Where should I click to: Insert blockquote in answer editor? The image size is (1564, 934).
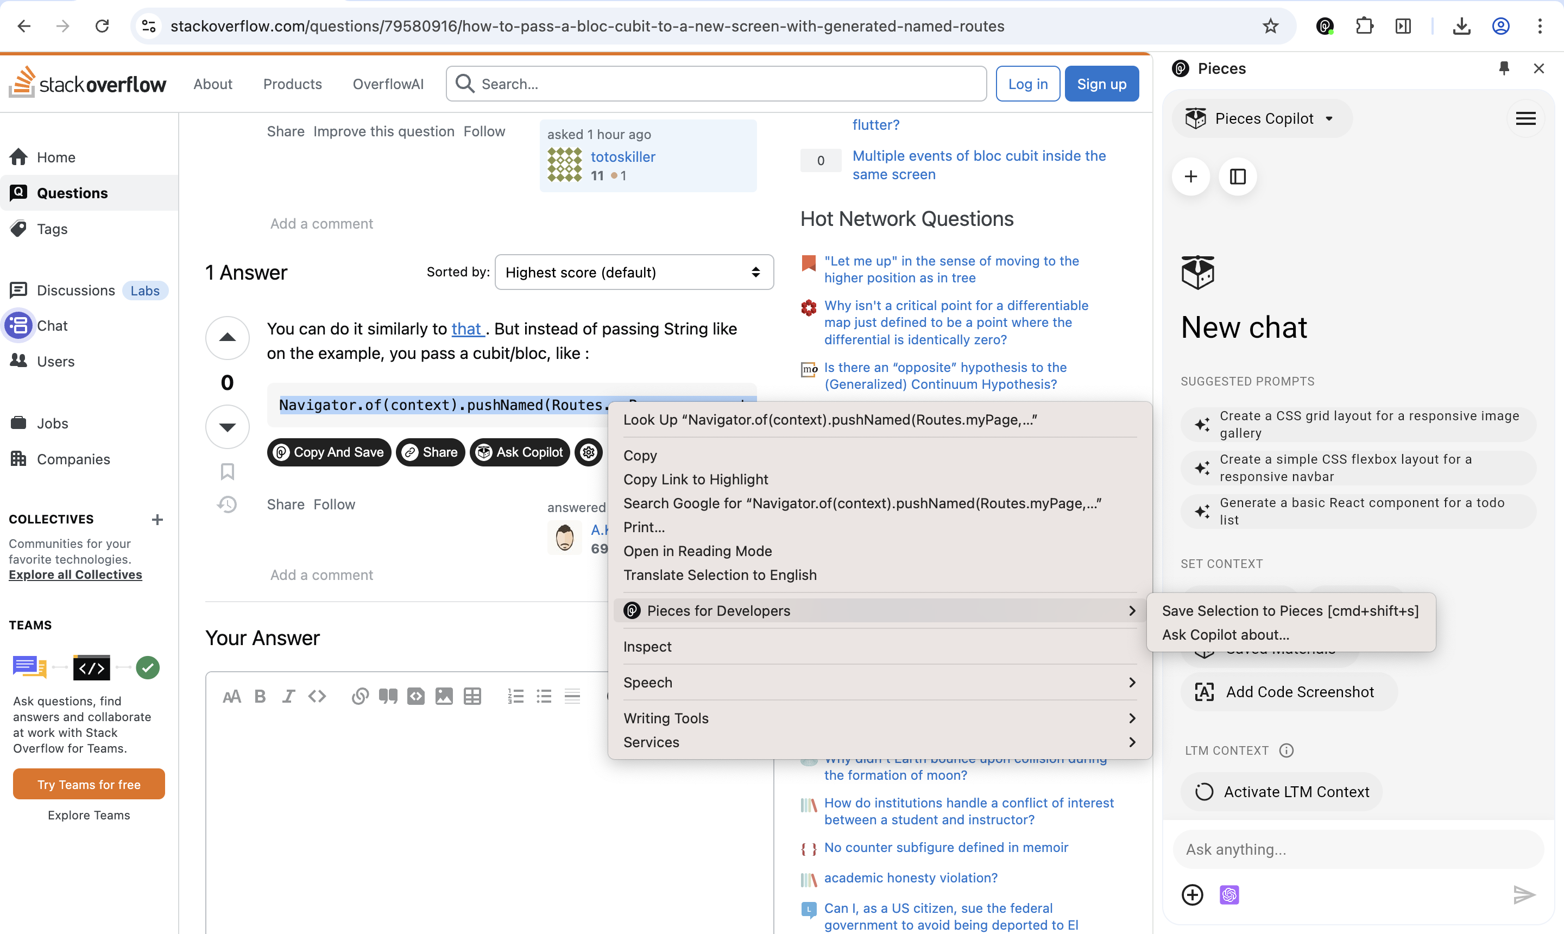coord(388,696)
